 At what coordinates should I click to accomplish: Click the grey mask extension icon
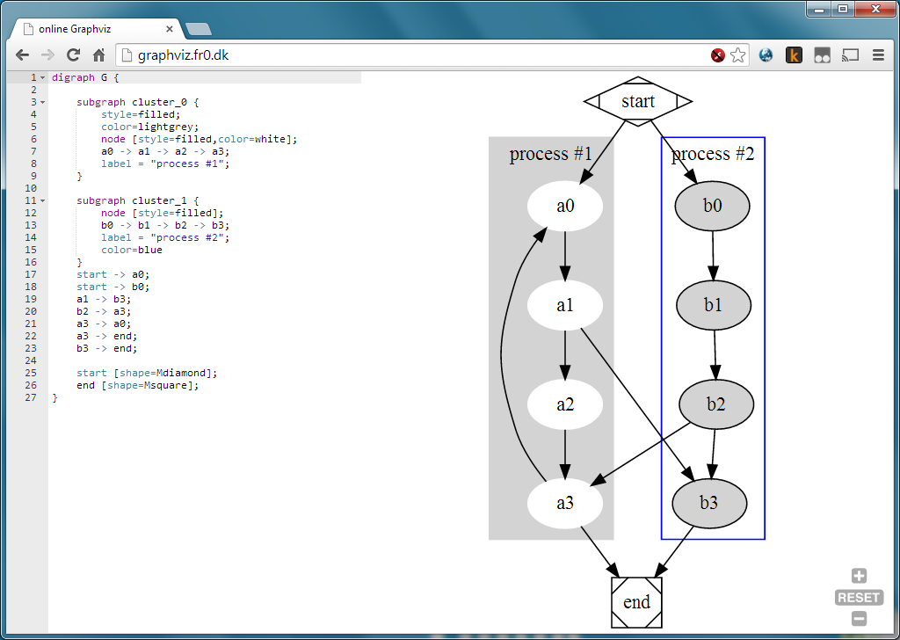pos(822,55)
